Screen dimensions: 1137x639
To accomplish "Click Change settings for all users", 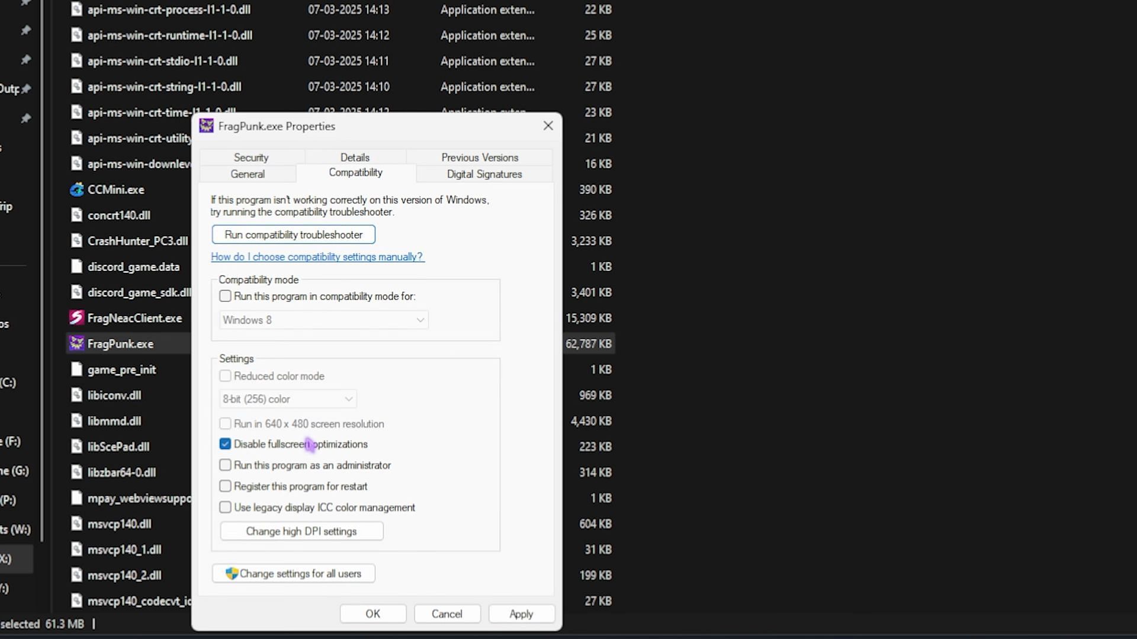I will tap(294, 573).
